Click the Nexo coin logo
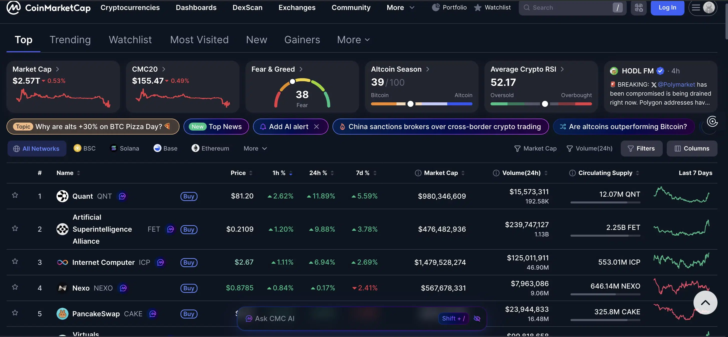This screenshot has height=337, width=728. (62, 288)
